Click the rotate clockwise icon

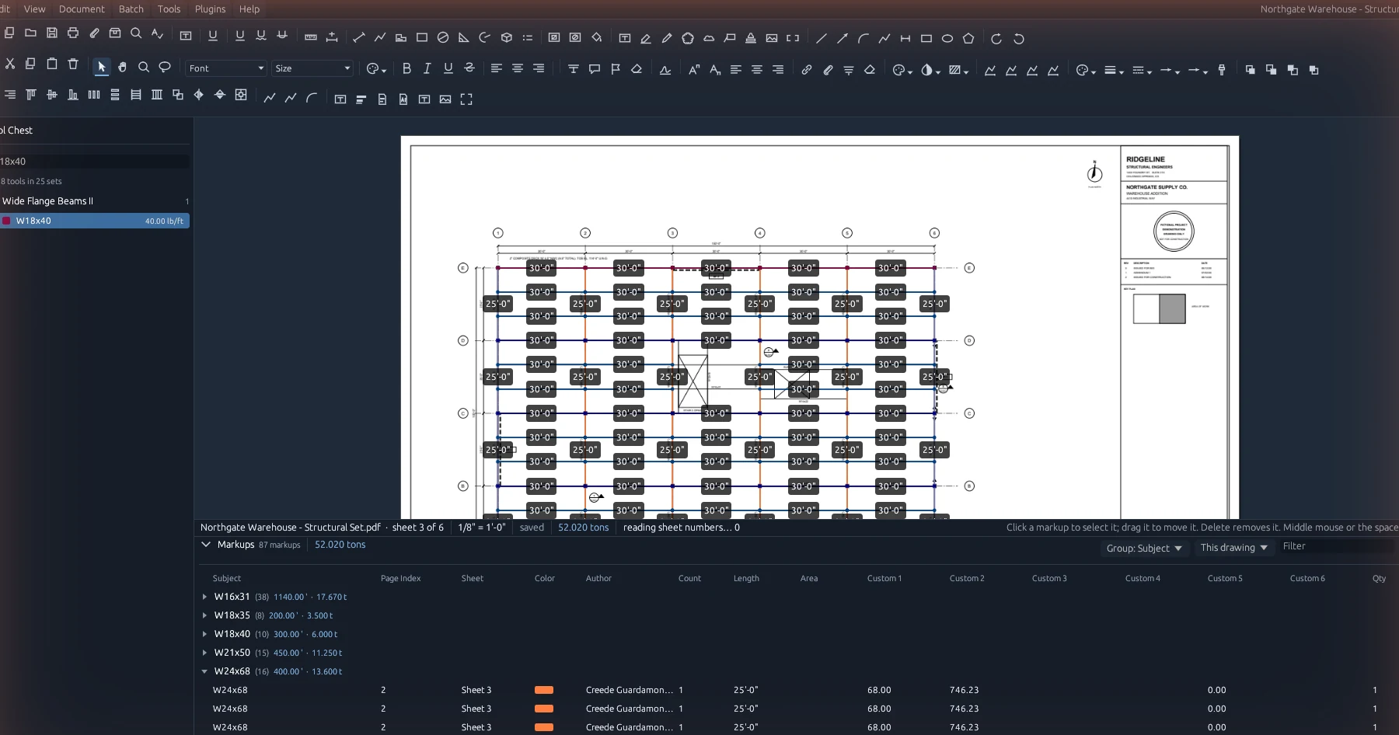pos(997,38)
